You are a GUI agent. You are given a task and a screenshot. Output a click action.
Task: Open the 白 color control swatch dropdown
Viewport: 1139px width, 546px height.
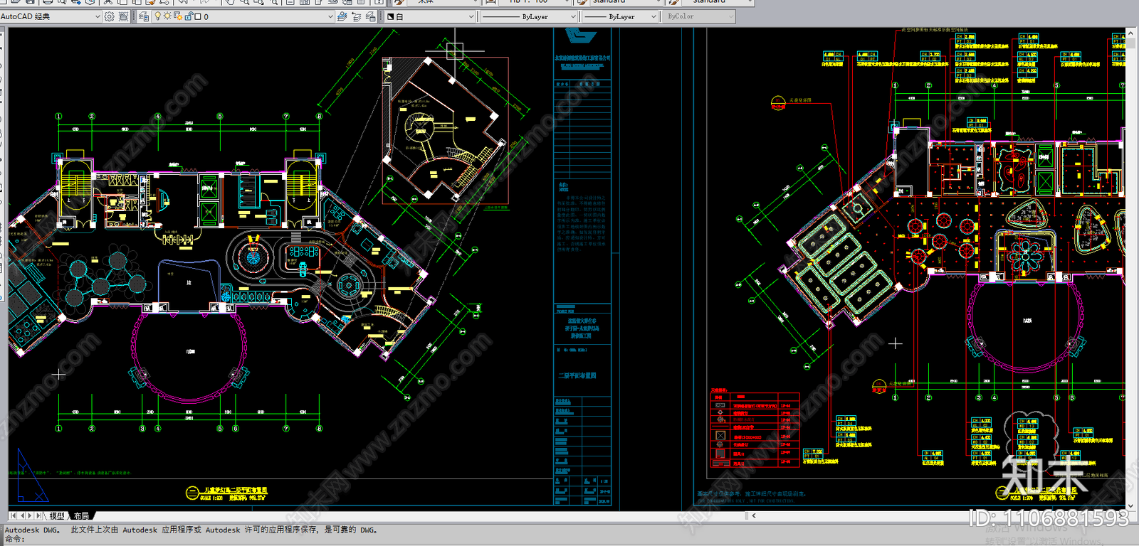[430, 16]
